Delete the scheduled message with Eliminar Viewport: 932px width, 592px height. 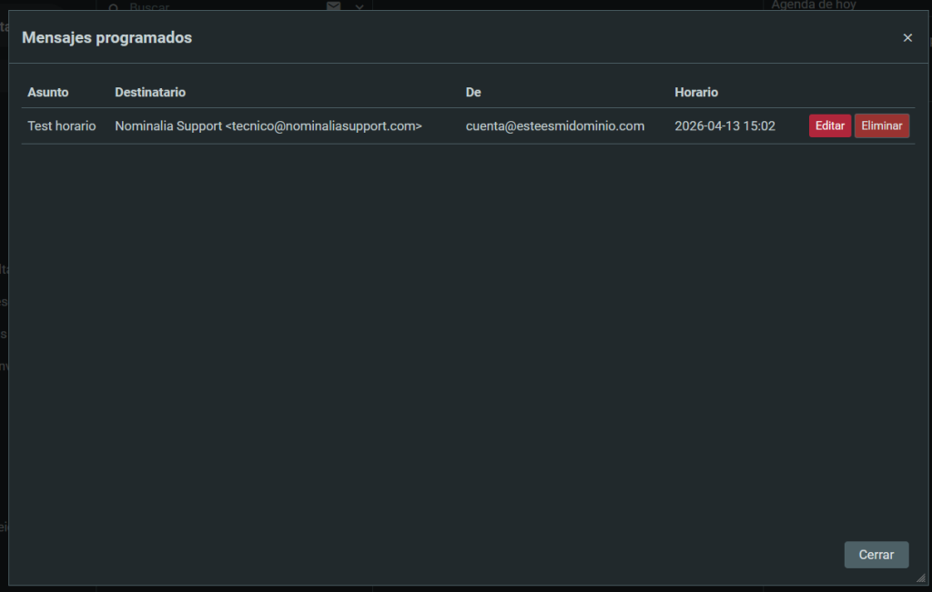881,126
